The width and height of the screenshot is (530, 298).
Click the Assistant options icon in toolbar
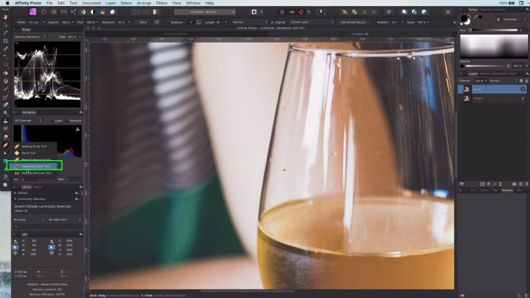click(321, 12)
